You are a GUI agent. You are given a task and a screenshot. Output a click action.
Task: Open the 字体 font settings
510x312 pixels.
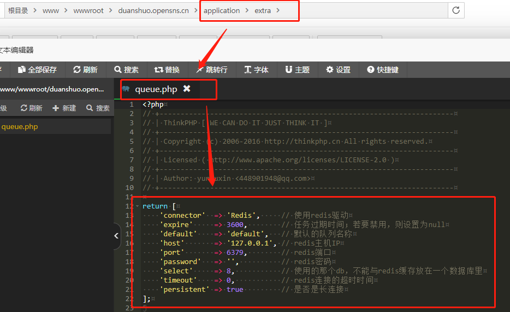[x=256, y=70]
